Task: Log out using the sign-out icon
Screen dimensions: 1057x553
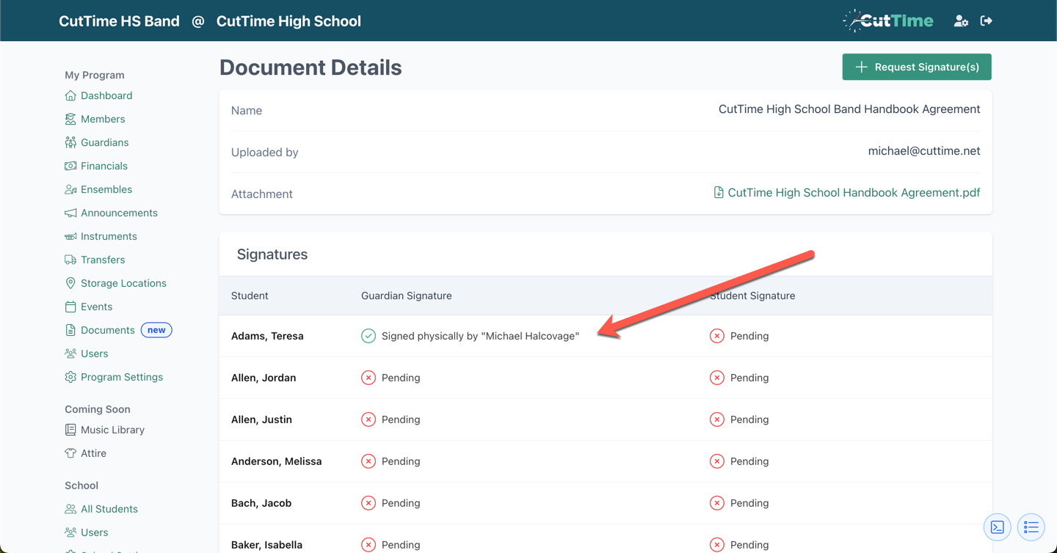Action: tap(986, 21)
